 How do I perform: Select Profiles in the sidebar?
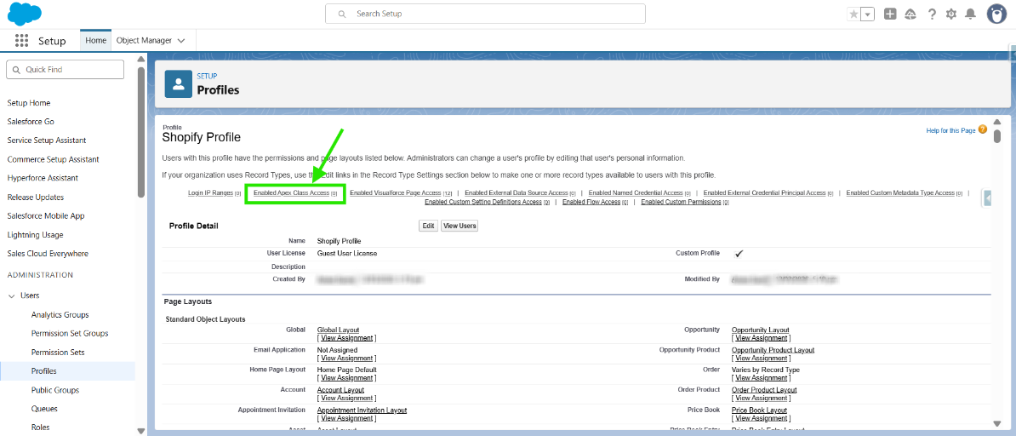point(44,371)
